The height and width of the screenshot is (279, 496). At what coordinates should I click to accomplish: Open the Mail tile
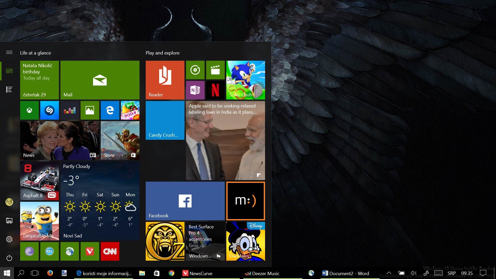click(x=100, y=80)
